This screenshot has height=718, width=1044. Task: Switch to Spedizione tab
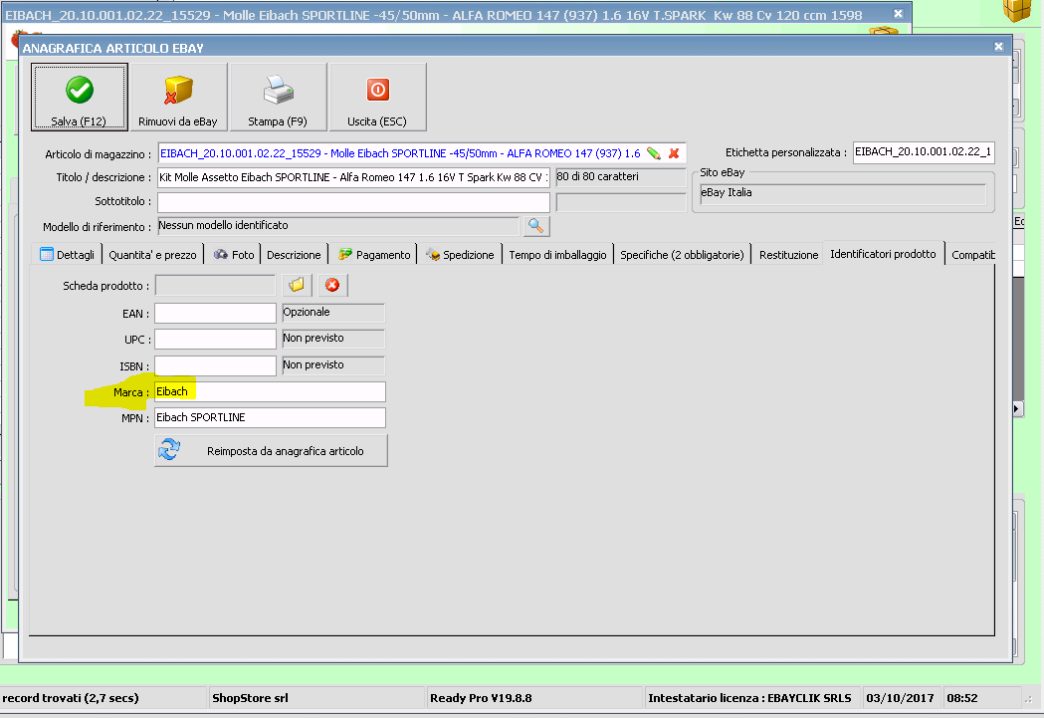coord(460,254)
